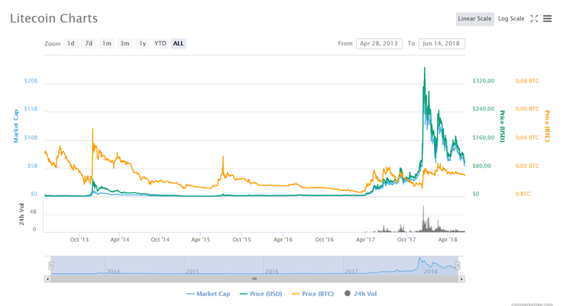The height and width of the screenshot is (306, 573).
Task: Set zoom to 1d
Action: pyautogui.click(x=70, y=43)
